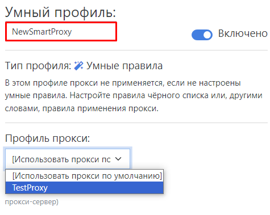Click the red-outlined border of the name box
Screen dimensions: 270x215
point(61,23)
